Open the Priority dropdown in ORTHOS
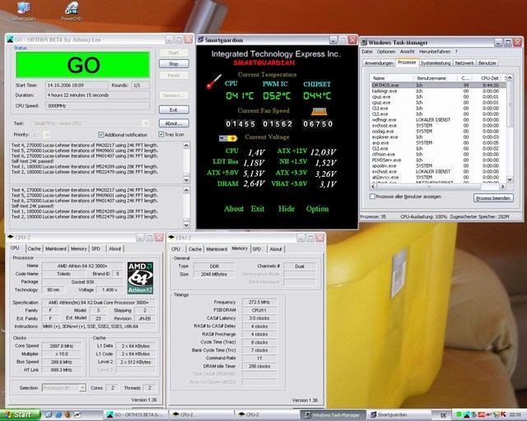 [x=48, y=135]
